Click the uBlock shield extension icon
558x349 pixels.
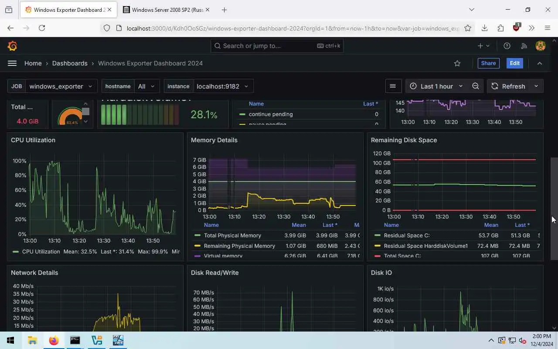(517, 27)
